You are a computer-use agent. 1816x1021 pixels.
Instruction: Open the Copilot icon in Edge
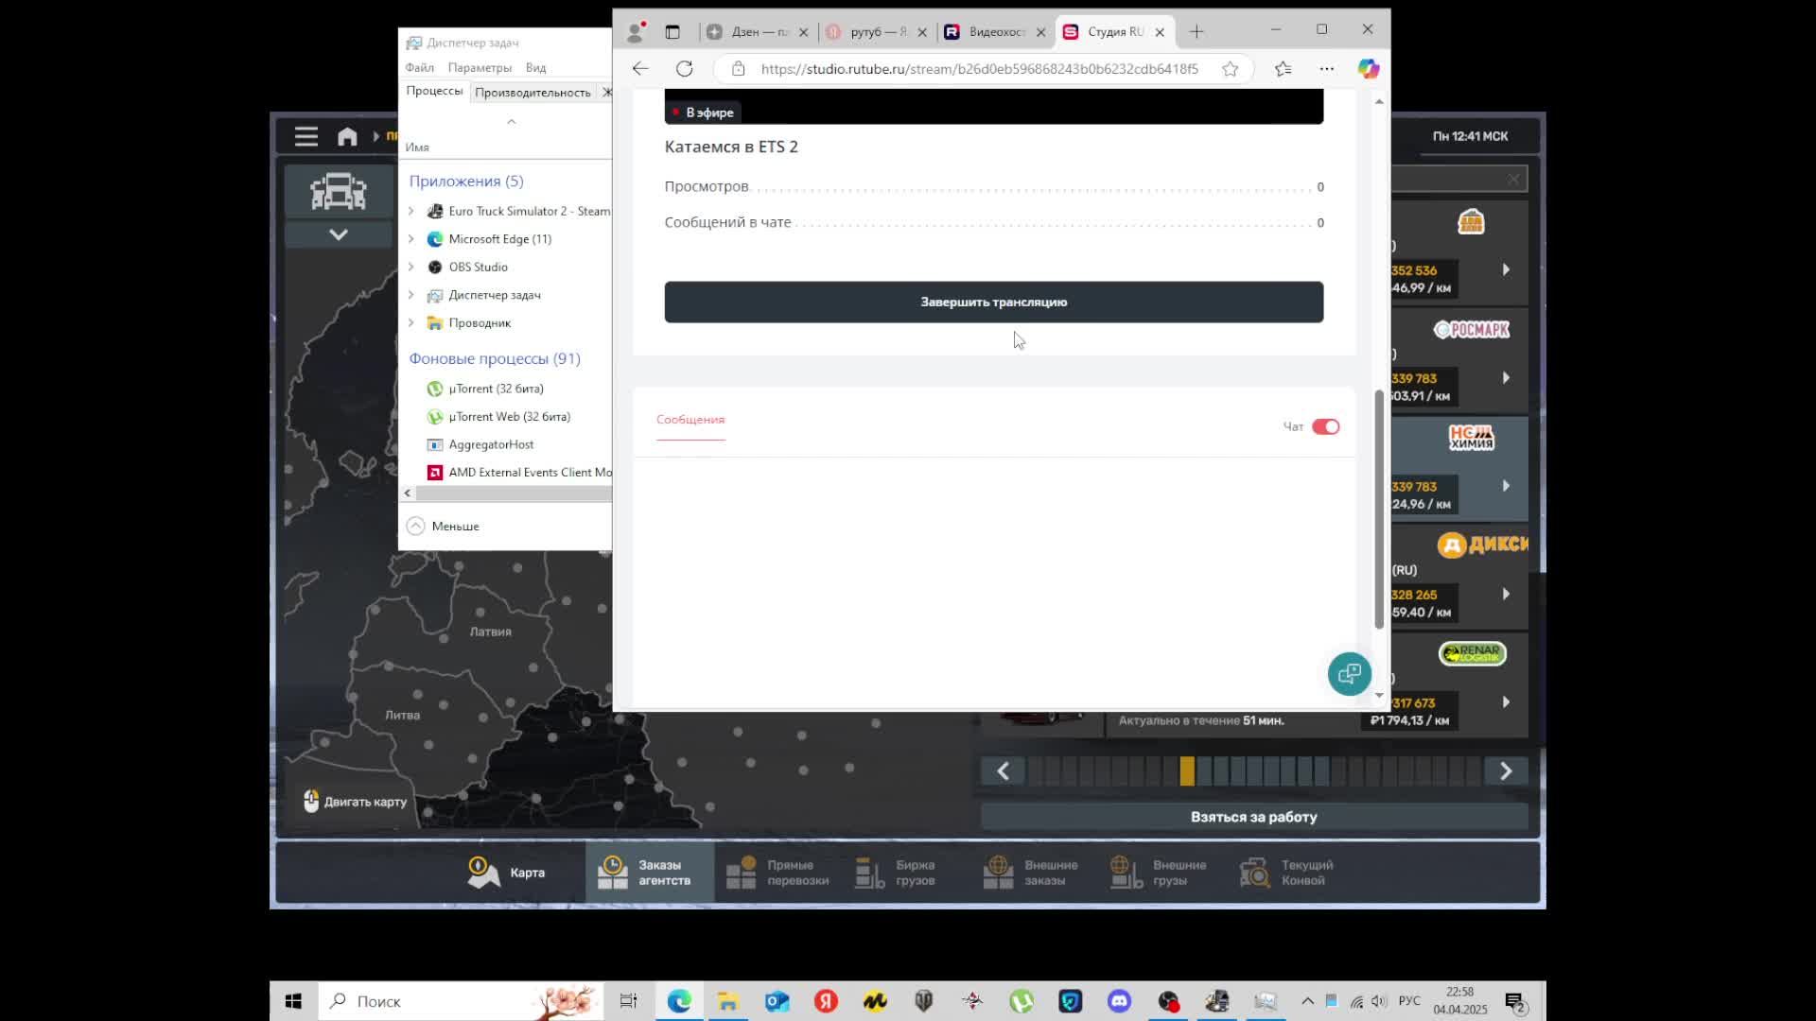[x=1368, y=68]
